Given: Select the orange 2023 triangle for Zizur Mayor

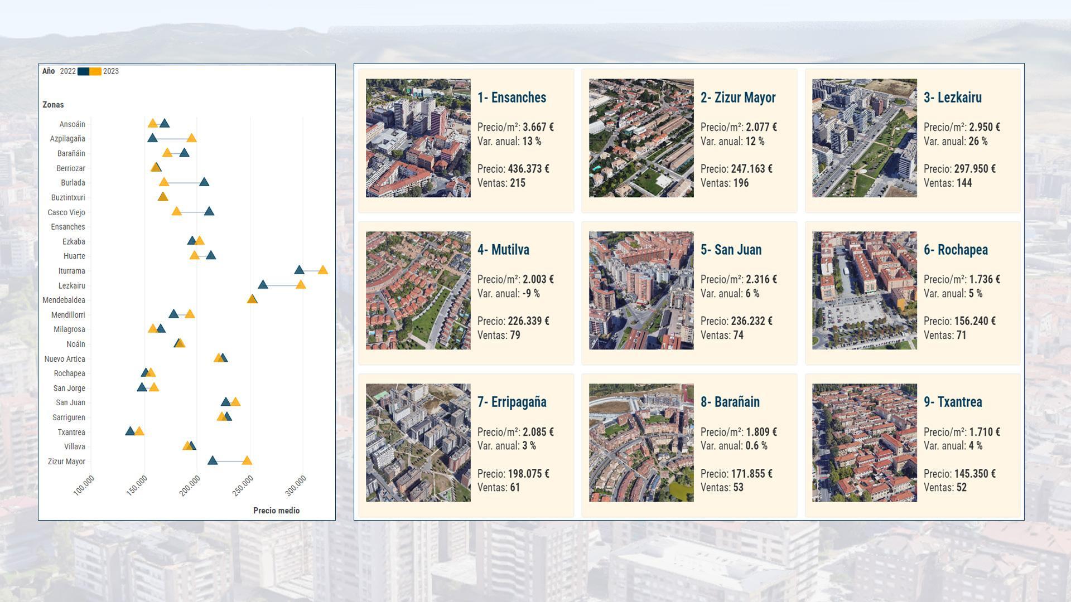Looking at the screenshot, I should click(x=247, y=462).
